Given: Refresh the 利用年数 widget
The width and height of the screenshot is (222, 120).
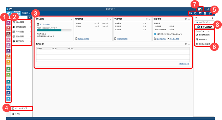Looking at the screenshot, I should pos(147,19).
